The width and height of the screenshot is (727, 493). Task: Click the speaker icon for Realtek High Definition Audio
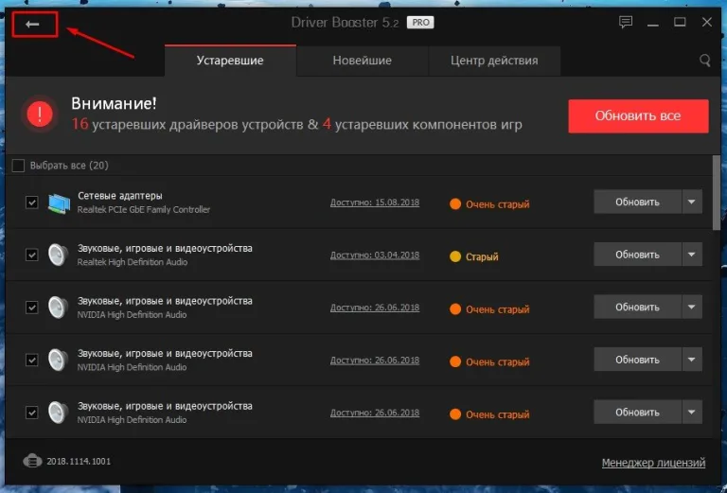[59, 255]
